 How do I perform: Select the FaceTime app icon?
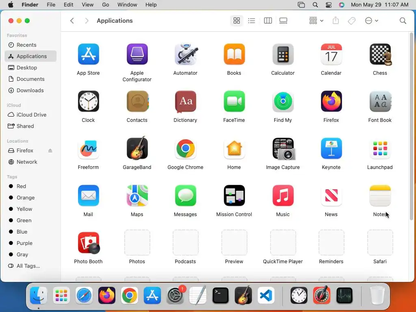234,101
